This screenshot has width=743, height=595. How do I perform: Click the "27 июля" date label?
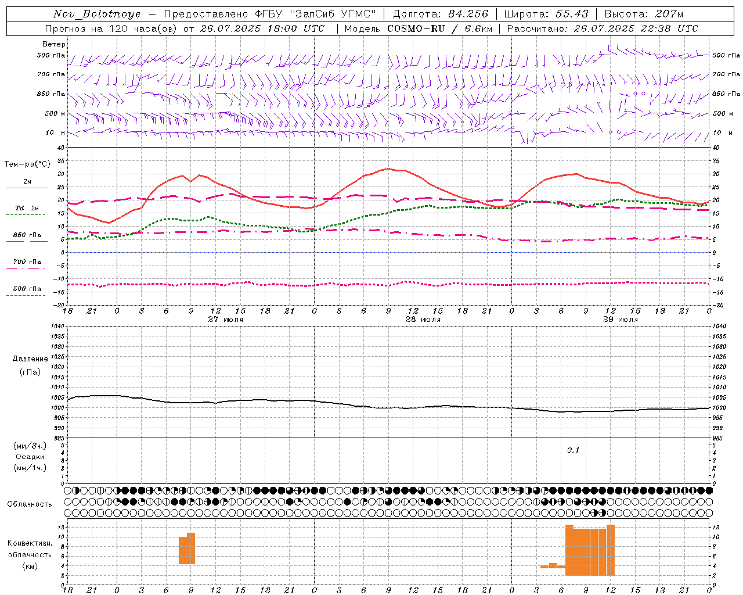point(226,319)
